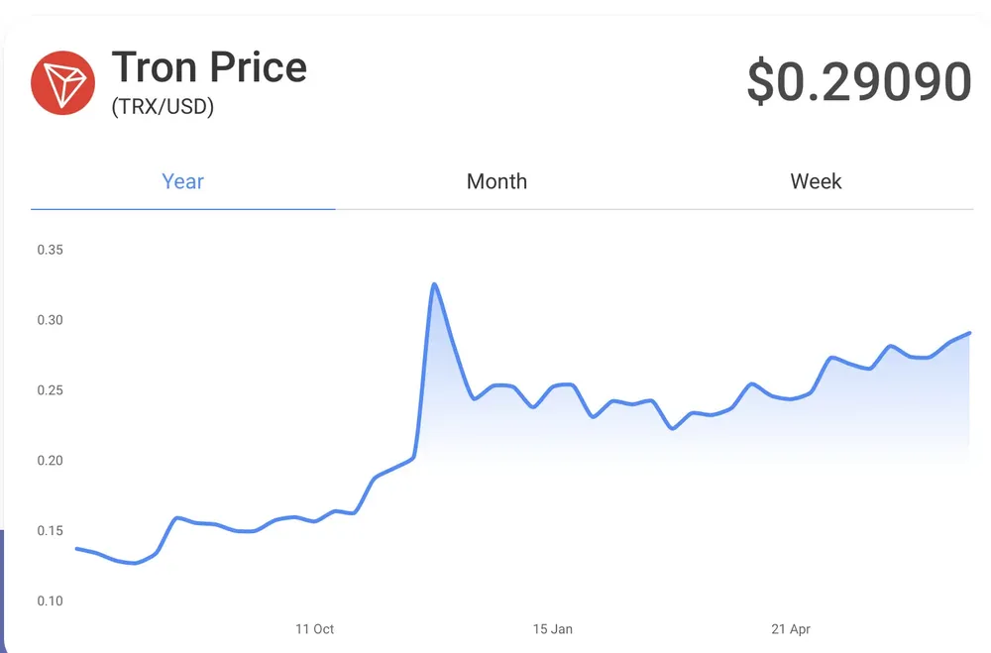Click the highest peak of the price line
Screen dimensions: 991x653
[434, 284]
